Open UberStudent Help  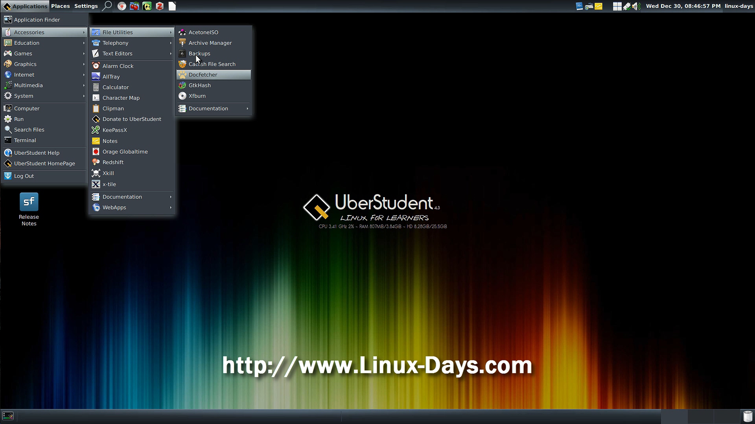(x=44, y=153)
